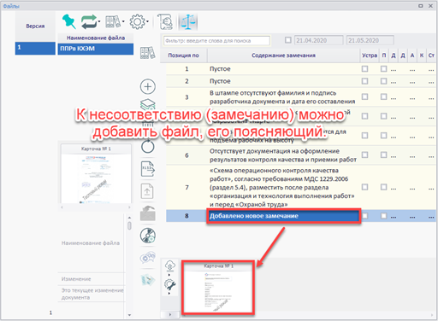Click the wrench and gear icon

(170, 284)
